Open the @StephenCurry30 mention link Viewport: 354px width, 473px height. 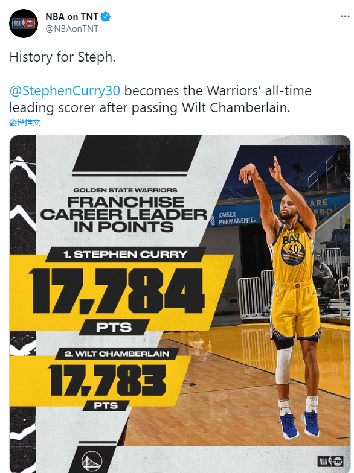point(65,90)
